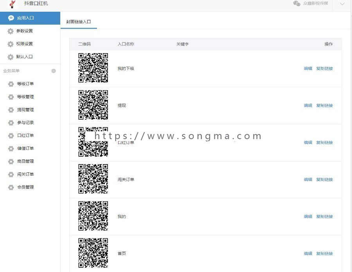Open 闯关订单 in the sidebar
This screenshot has width=352, height=272.
pos(25,174)
